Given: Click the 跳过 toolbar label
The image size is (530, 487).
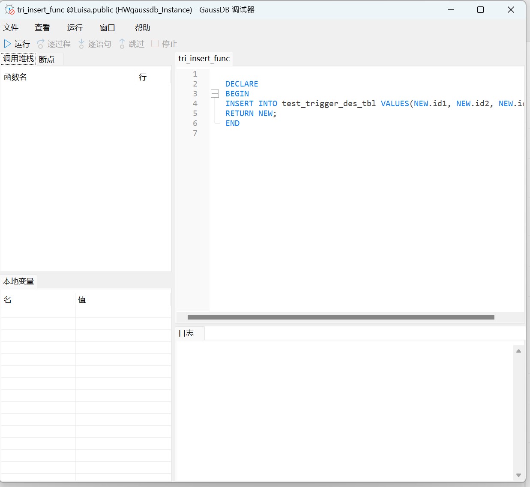Looking at the screenshot, I should pyautogui.click(x=136, y=44).
